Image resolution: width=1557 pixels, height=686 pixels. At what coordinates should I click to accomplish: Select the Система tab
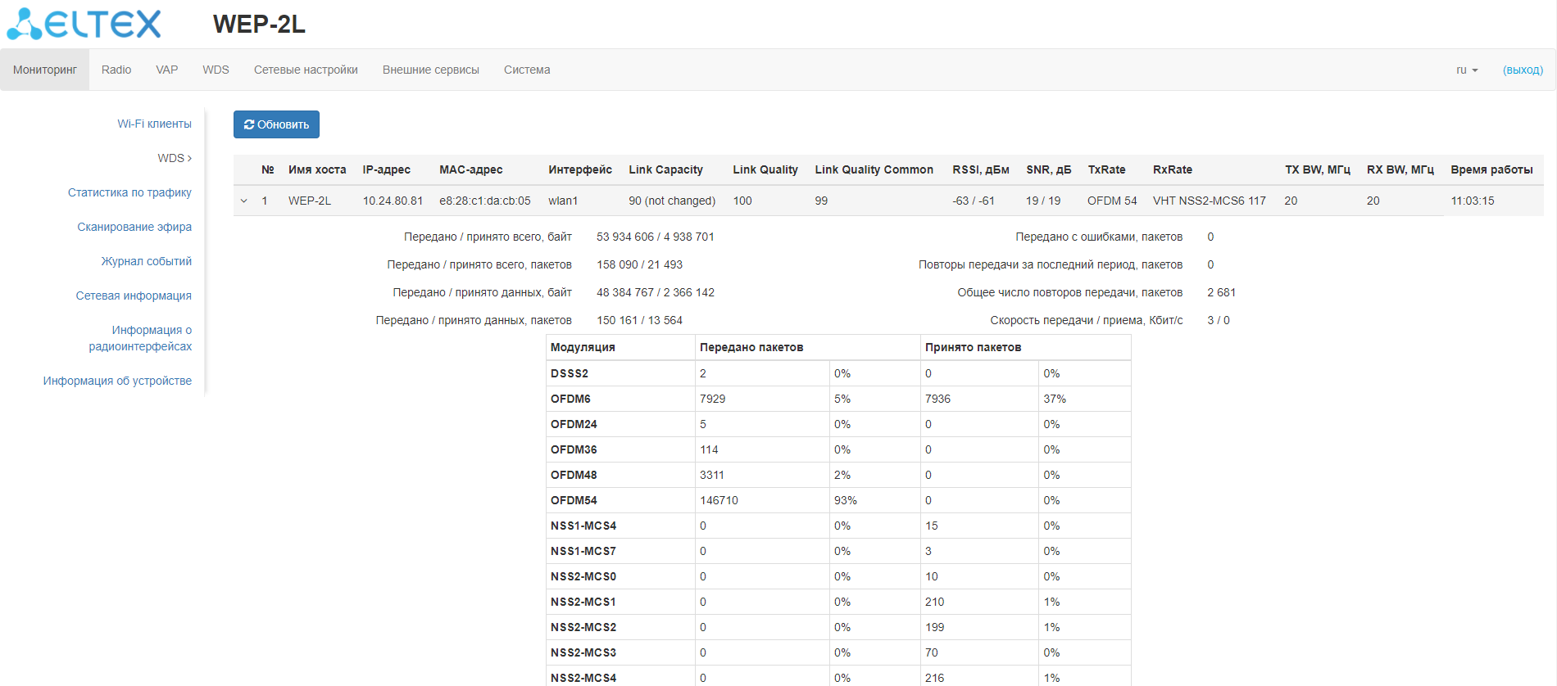(x=527, y=70)
